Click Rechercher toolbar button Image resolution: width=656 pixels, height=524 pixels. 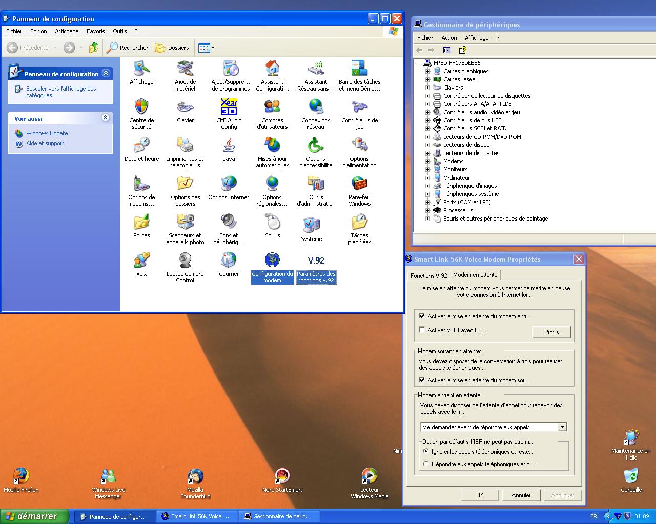128,48
